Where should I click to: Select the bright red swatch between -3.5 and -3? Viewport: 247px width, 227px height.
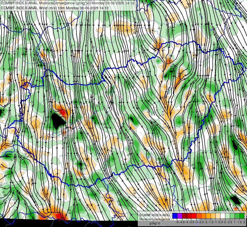click(194, 216)
